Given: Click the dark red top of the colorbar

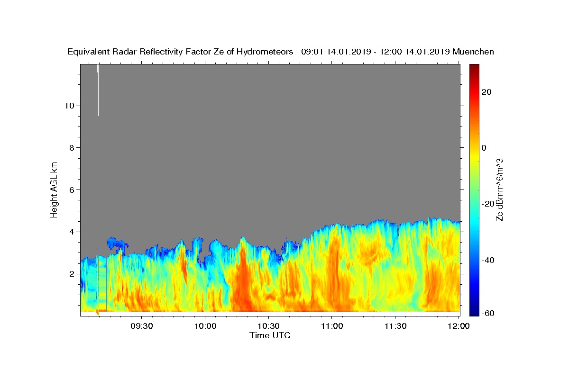Looking at the screenshot, I should coord(474,67).
